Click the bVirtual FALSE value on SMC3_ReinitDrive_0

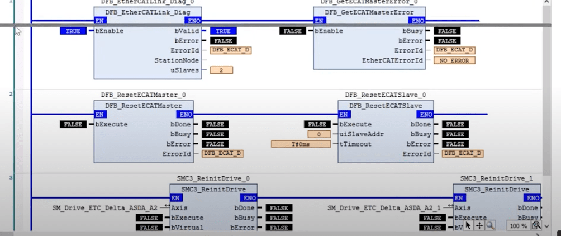149,228
